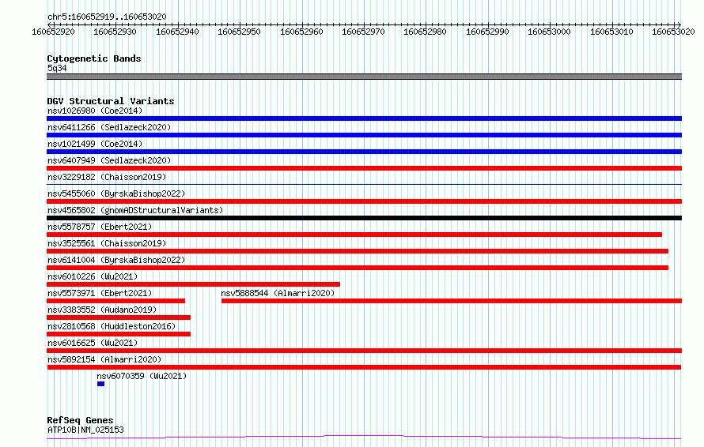The height and width of the screenshot is (447, 704).
Task: Select the blue bar under nsv6411266
Action: click(x=364, y=135)
